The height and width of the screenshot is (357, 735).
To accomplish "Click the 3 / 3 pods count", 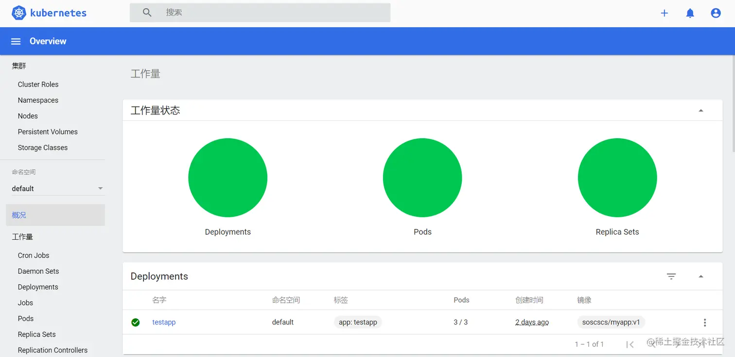I will pos(460,322).
